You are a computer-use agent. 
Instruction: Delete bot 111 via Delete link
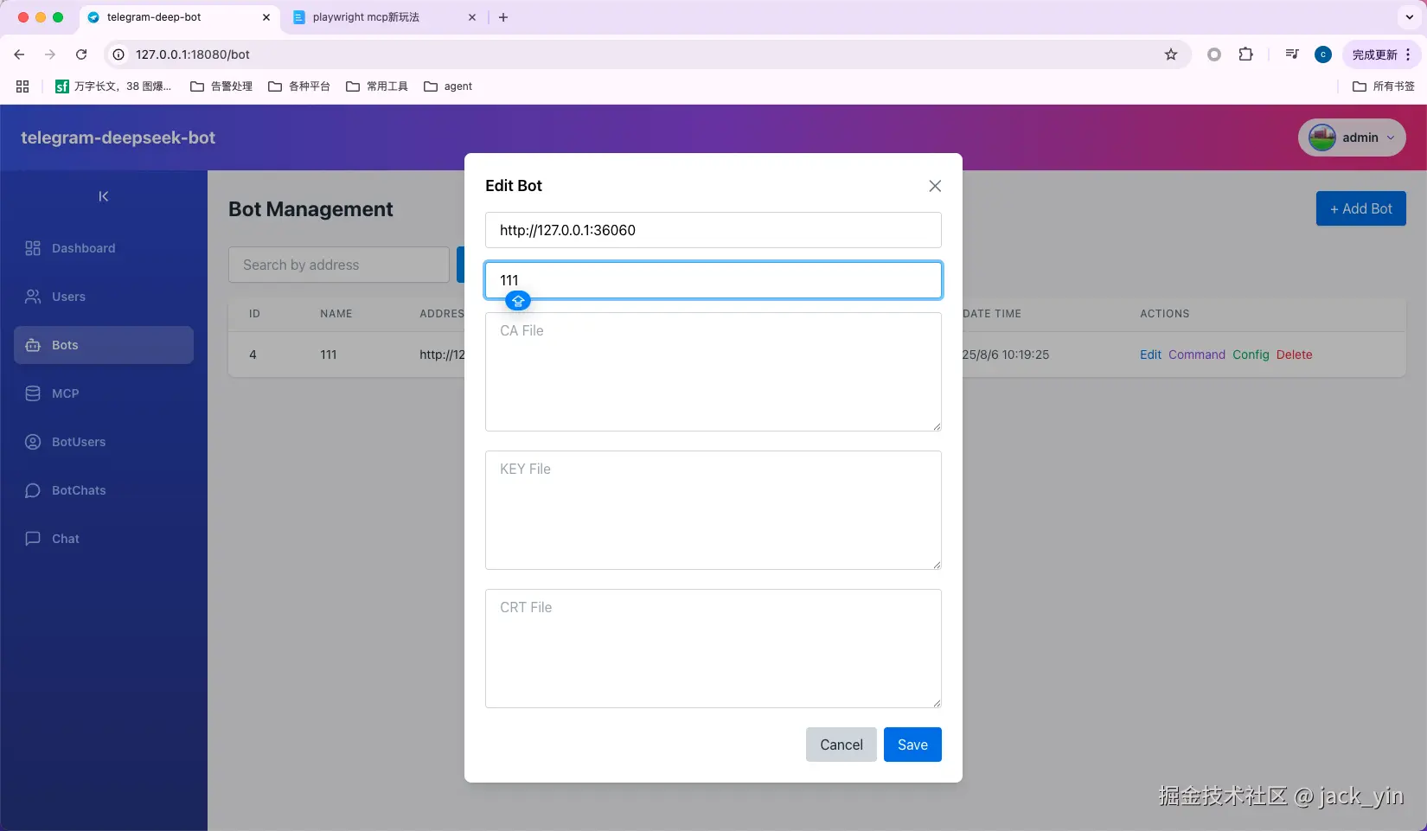pyautogui.click(x=1295, y=355)
